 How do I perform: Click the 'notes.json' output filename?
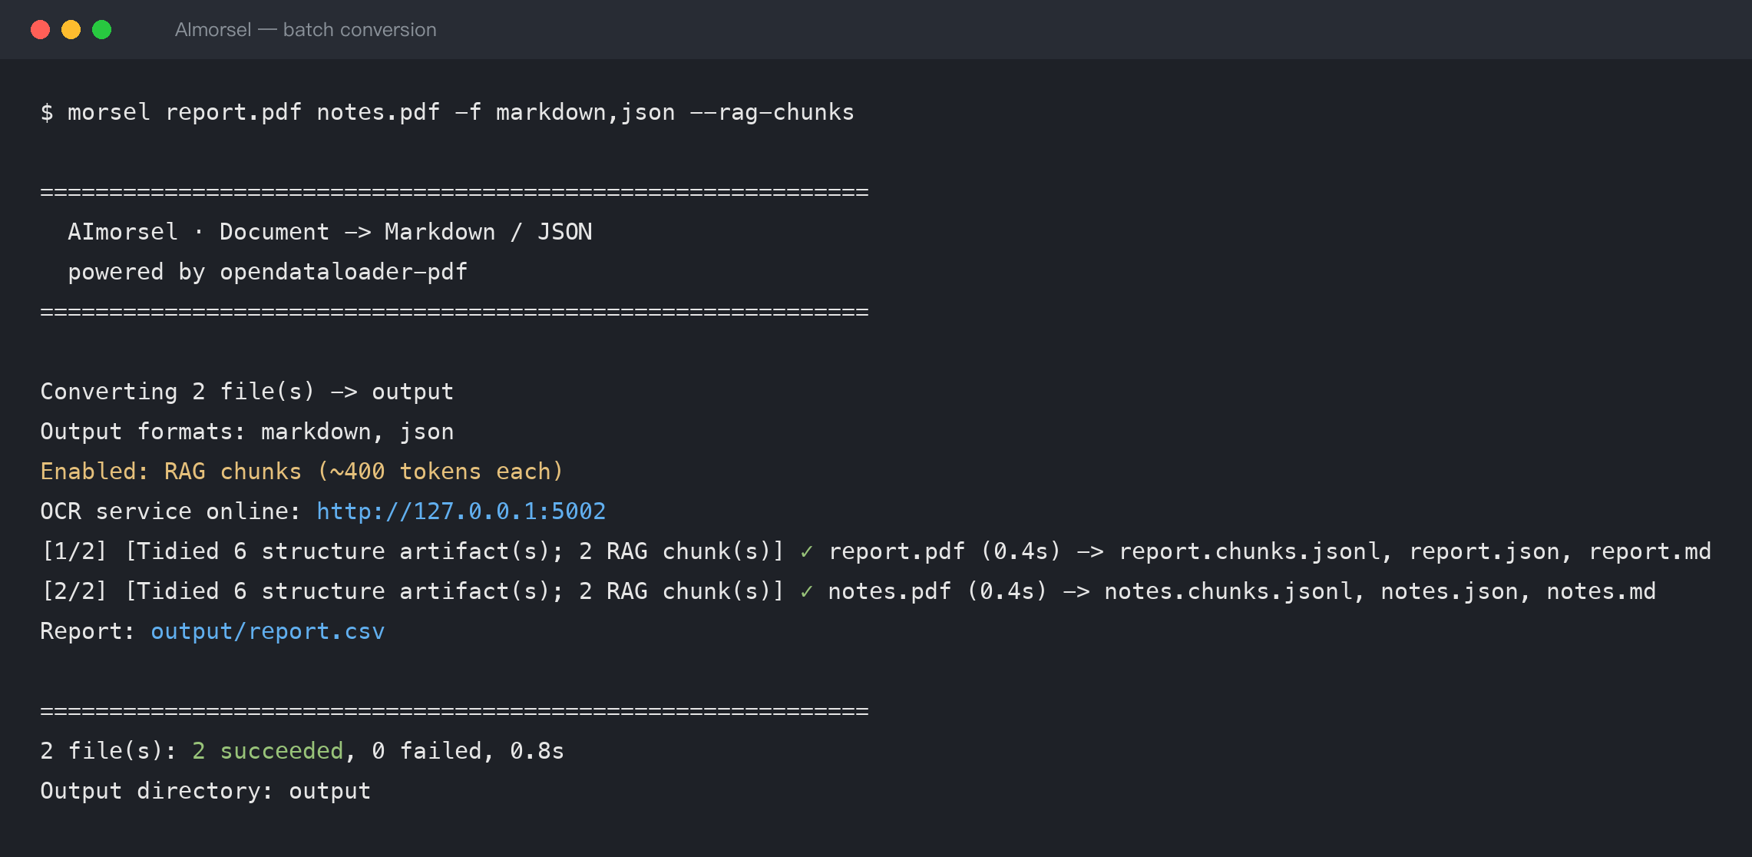(1450, 591)
